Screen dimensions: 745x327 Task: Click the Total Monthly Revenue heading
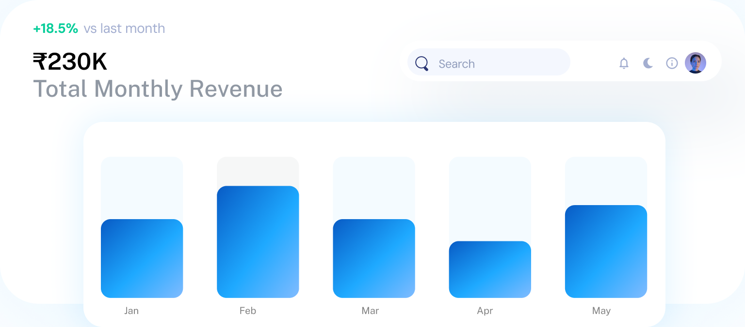pos(158,89)
